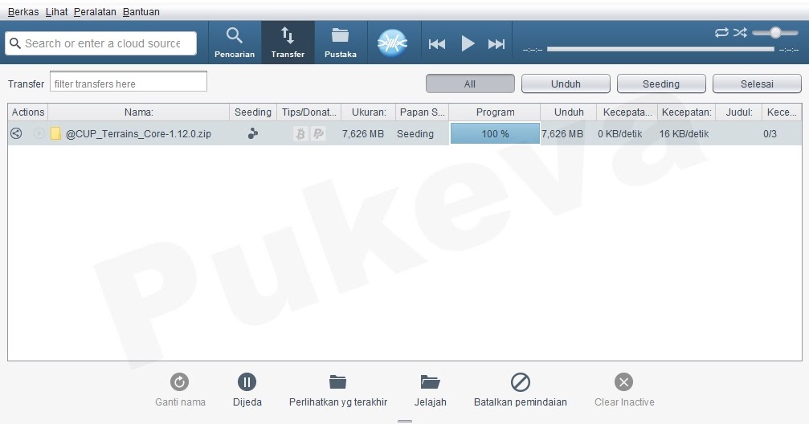Skip to previous track in player
Screen dimensions: 809x424
tap(437, 44)
